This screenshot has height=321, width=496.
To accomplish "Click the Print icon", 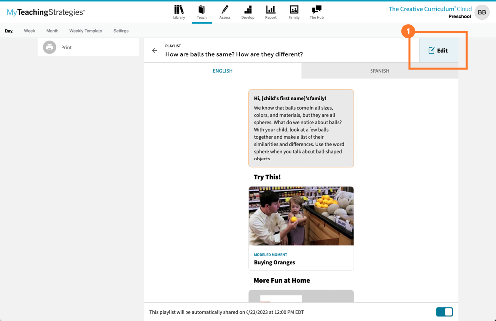I will click(x=50, y=47).
